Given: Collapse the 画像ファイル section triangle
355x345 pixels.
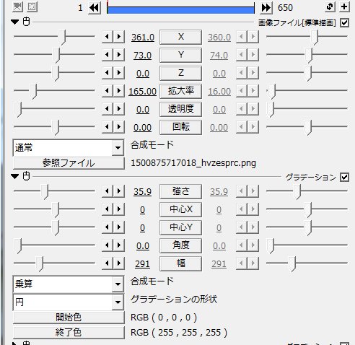Looking at the screenshot, I should (x=15, y=22).
